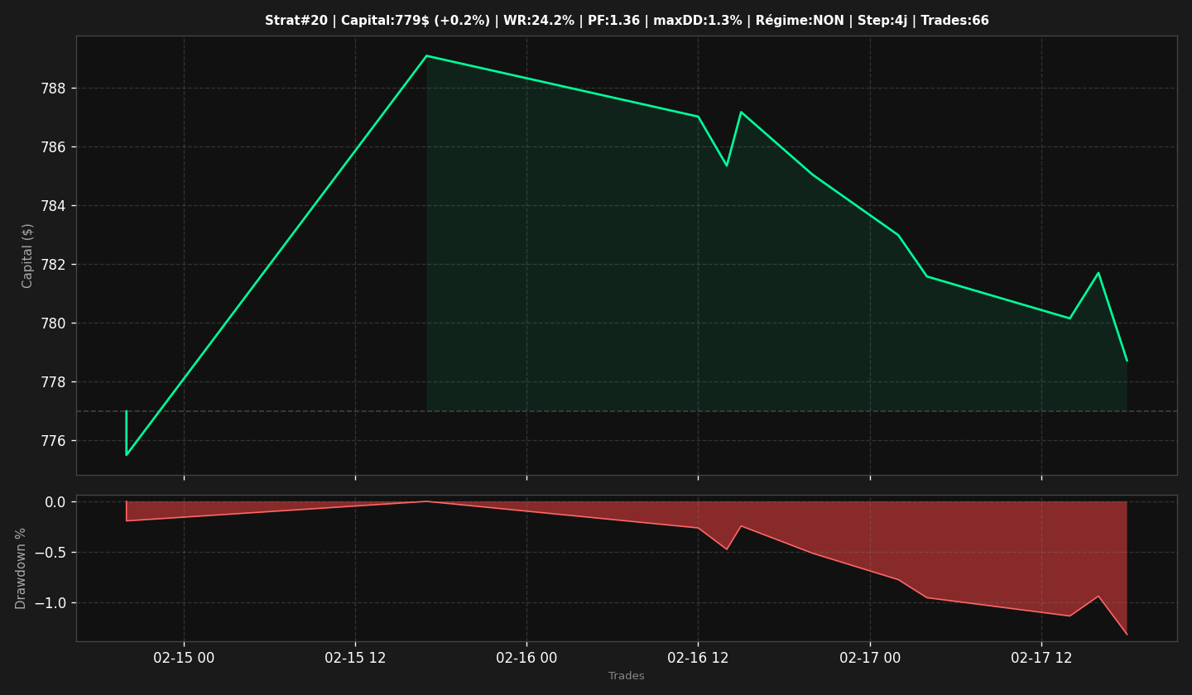
Task: Select the 776 tick label on Capital axis
Action: (54, 441)
